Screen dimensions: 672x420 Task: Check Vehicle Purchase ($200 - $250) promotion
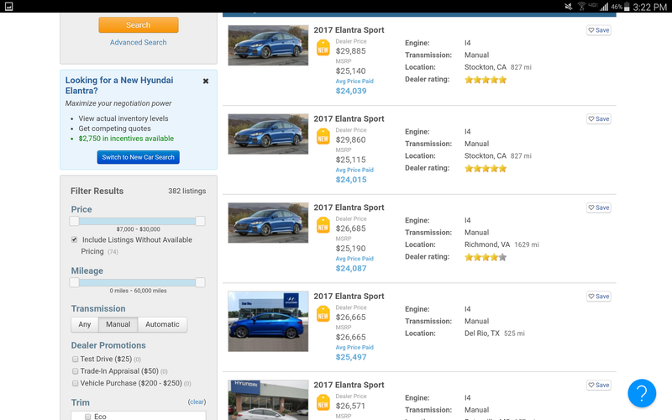click(76, 383)
